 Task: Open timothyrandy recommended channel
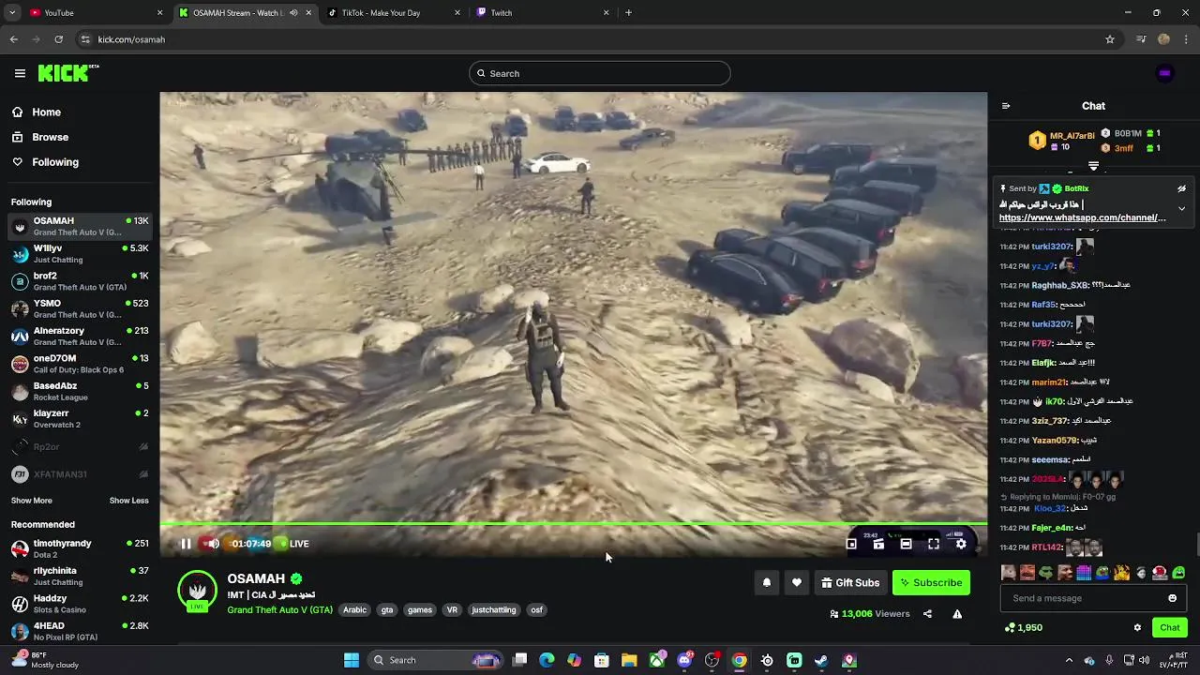[80, 548]
